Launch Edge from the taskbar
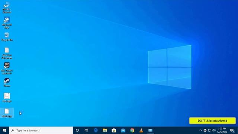The height and width of the screenshot is (134, 238). [96, 130]
